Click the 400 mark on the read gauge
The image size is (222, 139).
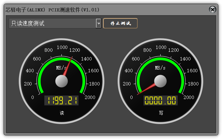click(x=30, y=71)
